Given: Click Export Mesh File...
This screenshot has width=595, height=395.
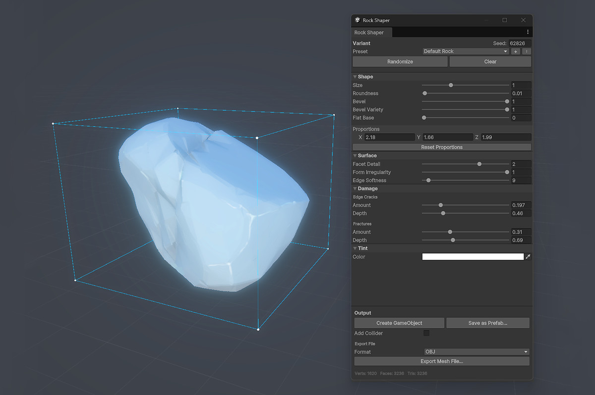Looking at the screenshot, I should pos(442,361).
